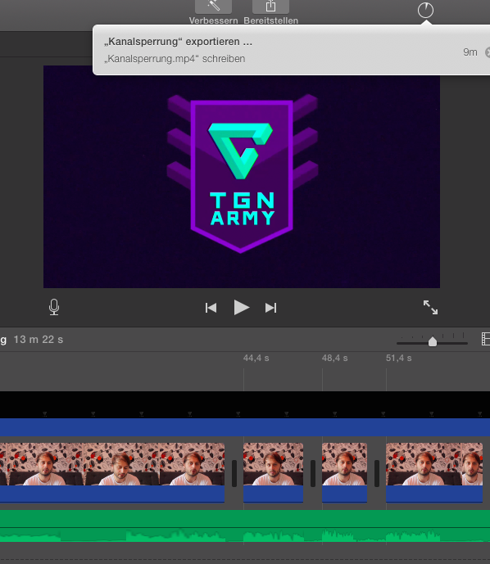
Task: Skip to next clip with skip-forward button
Action: [x=270, y=308]
